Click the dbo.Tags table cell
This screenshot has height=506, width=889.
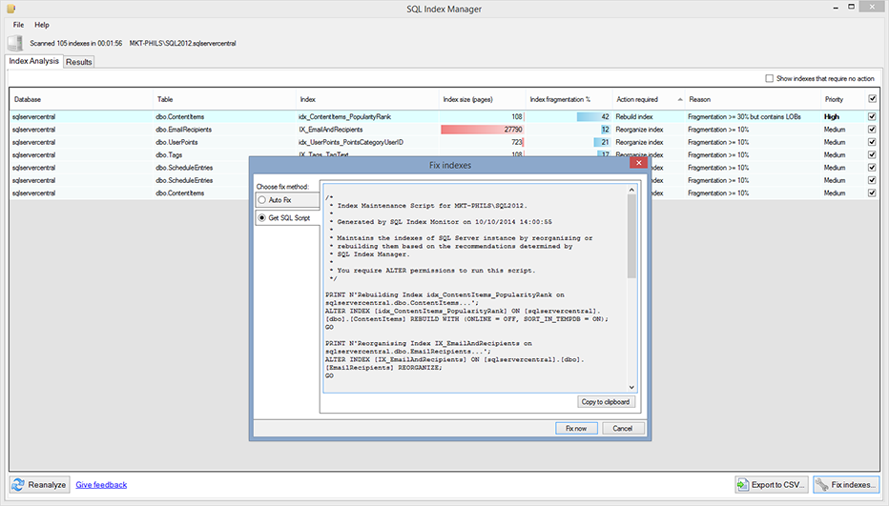click(224, 154)
